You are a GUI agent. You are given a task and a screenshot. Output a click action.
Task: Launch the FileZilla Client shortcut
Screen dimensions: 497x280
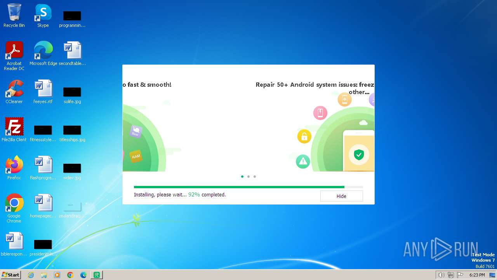[x=14, y=129]
